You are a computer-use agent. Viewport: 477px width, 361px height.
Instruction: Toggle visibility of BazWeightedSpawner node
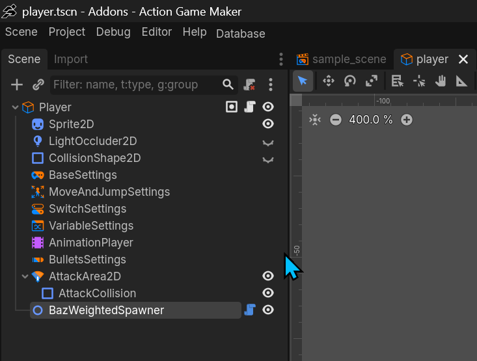pyautogui.click(x=268, y=310)
